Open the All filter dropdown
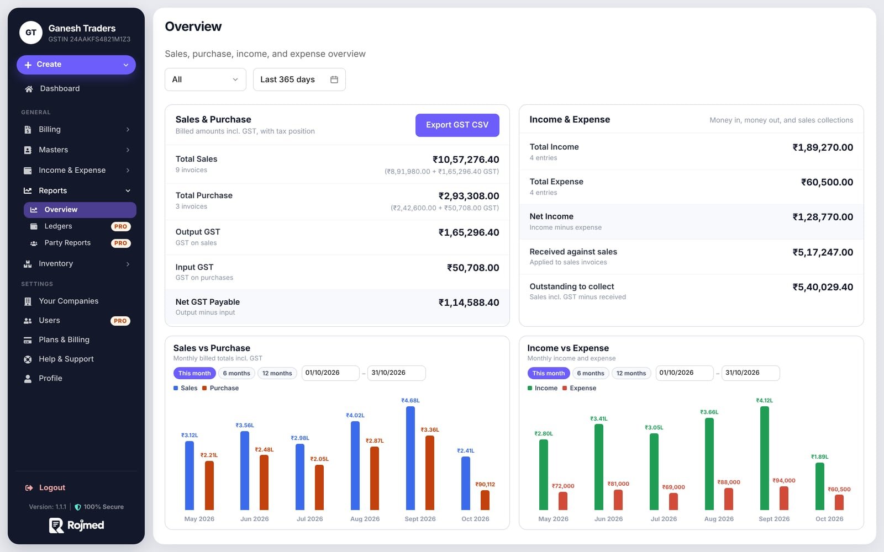 [206, 79]
